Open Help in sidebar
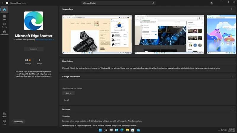This screenshot has width=237, height=133. click(x=4, y=122)
